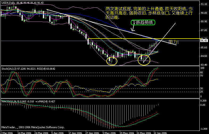The height and width of the screenshot is (134, 209).
Task: Select the 70 level on oscillator scale
Action: tap(202, 76)
